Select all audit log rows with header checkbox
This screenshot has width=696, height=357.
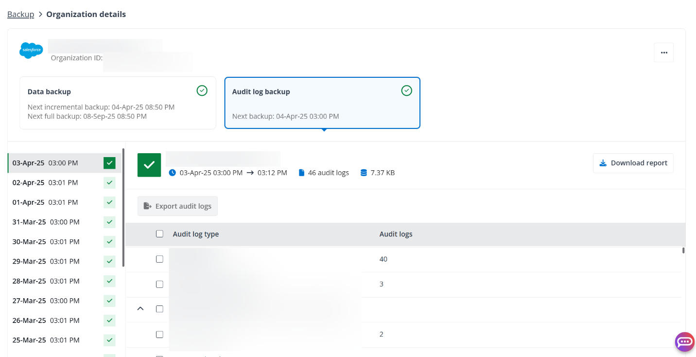pos(159,233)
